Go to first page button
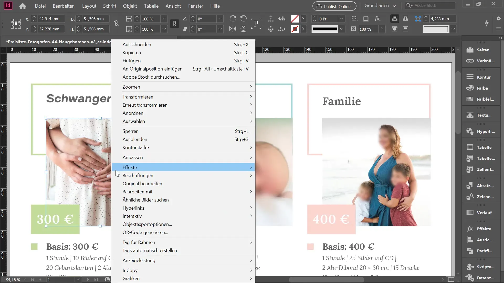Image resolution: width=504 pixels, height=283 pixels. pos(33,280)
